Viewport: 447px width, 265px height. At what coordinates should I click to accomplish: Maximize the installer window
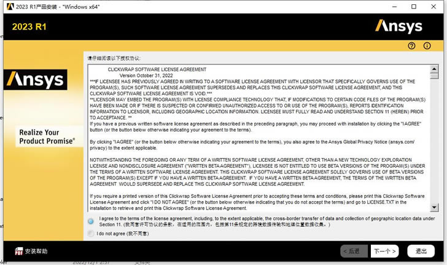414,7
